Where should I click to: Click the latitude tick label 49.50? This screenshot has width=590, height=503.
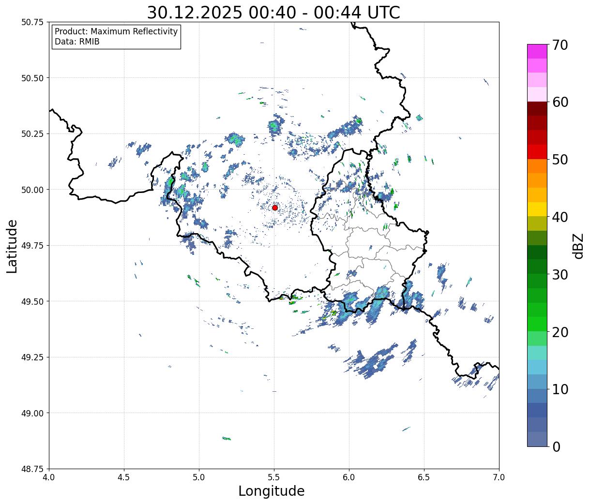pyautogui.click(x=32, y=301)
